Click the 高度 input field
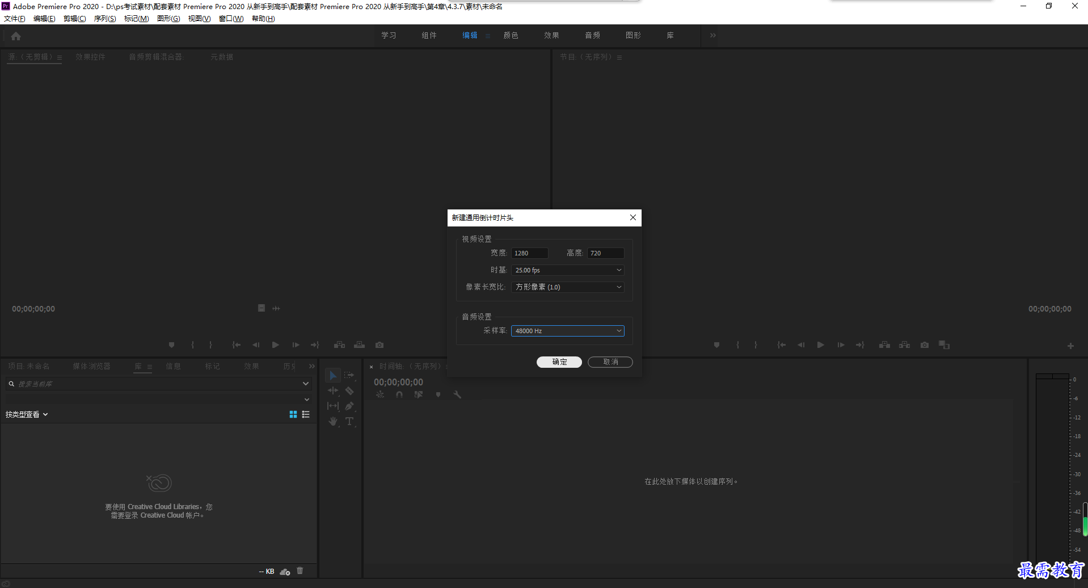 coord(606,253)
